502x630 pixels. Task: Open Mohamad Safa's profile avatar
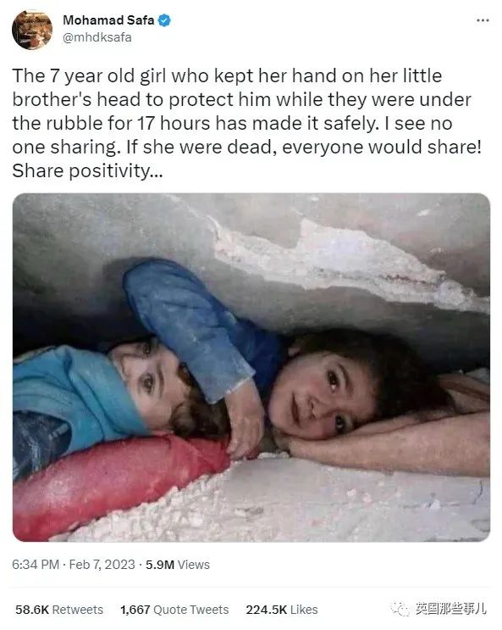point(32,30)
